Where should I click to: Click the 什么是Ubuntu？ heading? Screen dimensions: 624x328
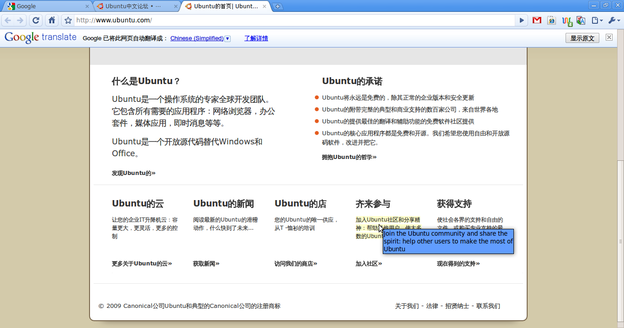click(146, 81)
